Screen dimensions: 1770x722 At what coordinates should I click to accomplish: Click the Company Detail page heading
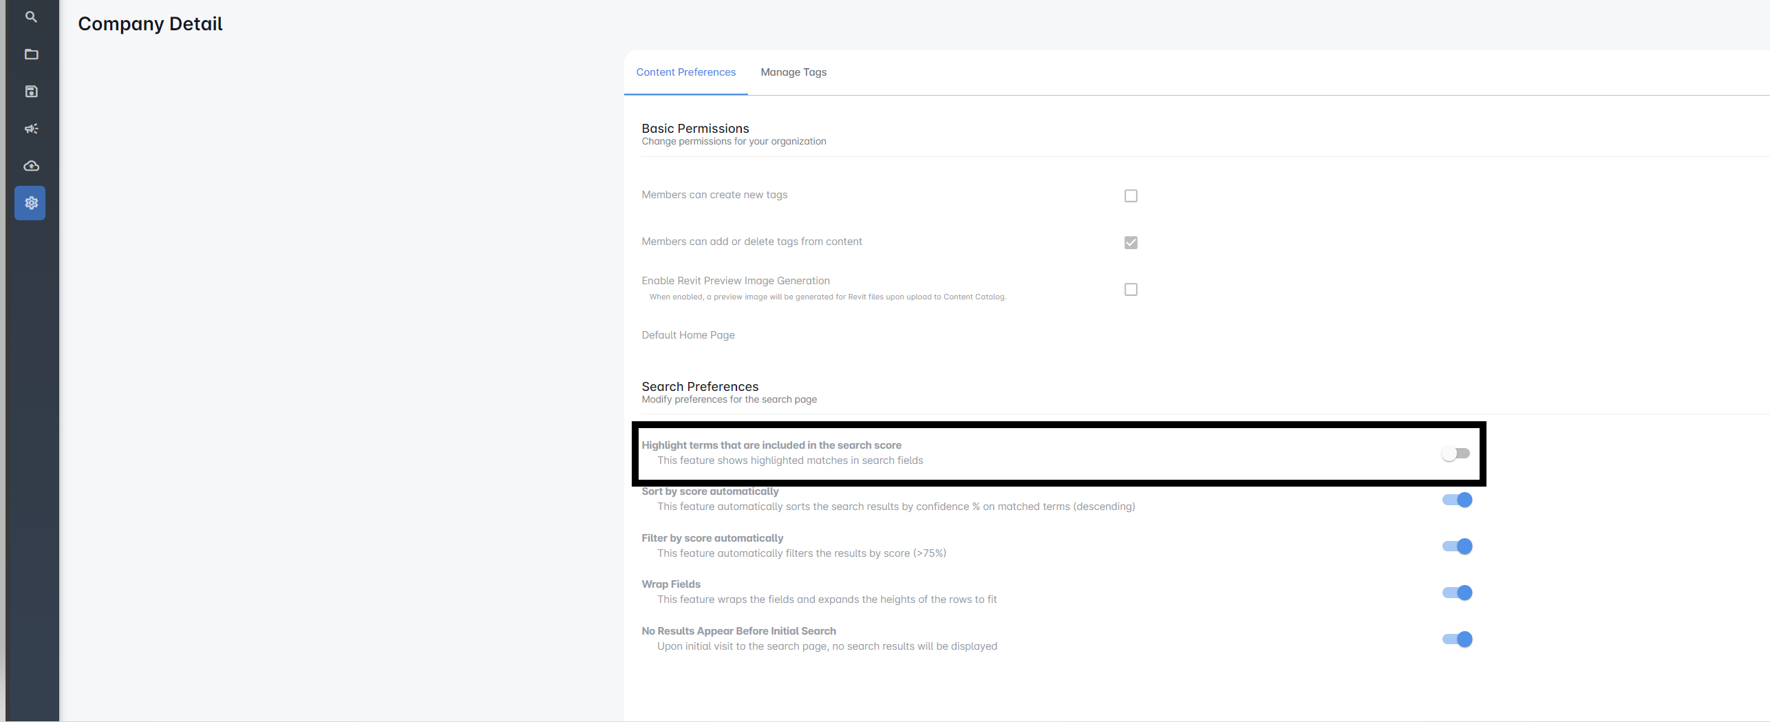[x=150, y=23]
